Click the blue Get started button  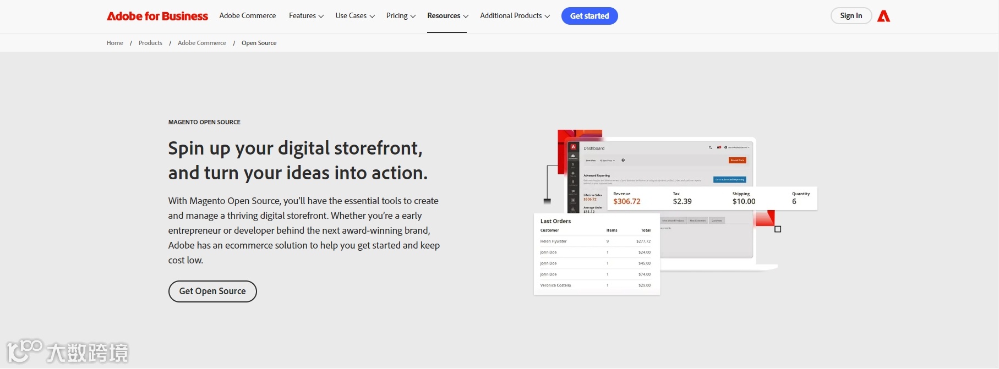click(589, 16)
